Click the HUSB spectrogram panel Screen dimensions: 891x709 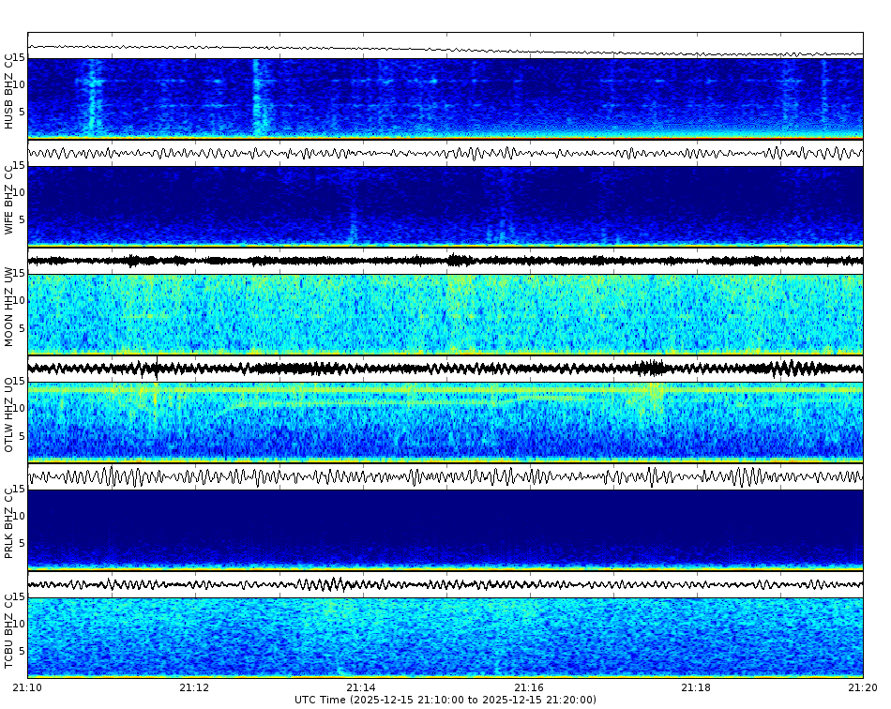pos(445,97)
